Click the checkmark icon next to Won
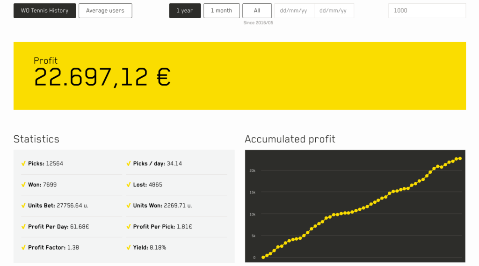The image size is (479, 266). 23,185
